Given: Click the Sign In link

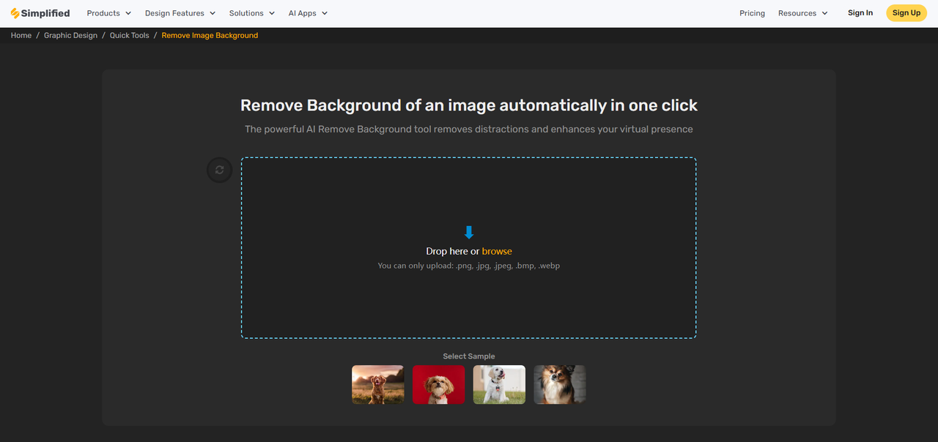Looking at the screenshot, I should pyautogui.click(x=860, y=13).
